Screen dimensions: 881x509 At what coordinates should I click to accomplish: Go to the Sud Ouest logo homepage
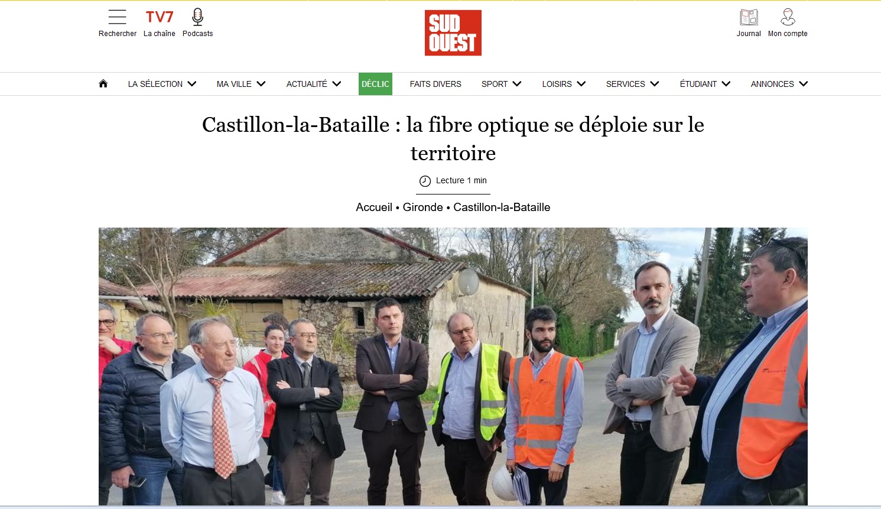tap(453, 33)
